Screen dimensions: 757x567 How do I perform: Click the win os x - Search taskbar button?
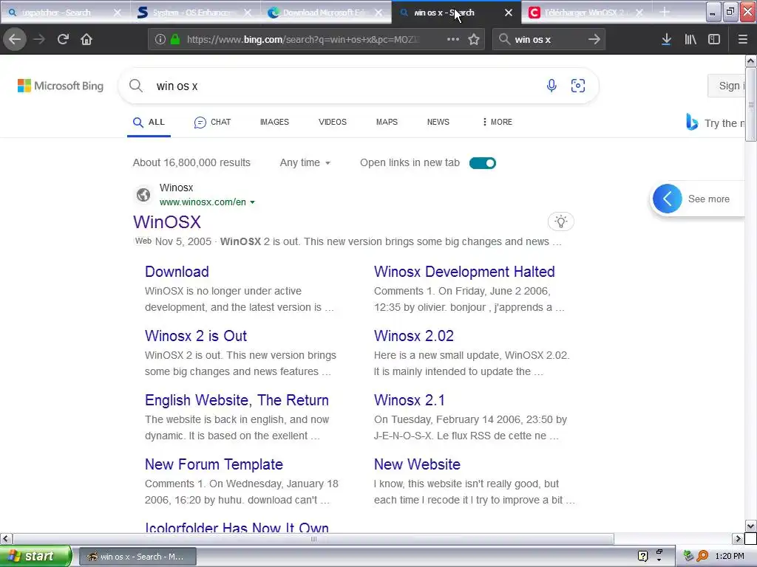pos(138,557)
